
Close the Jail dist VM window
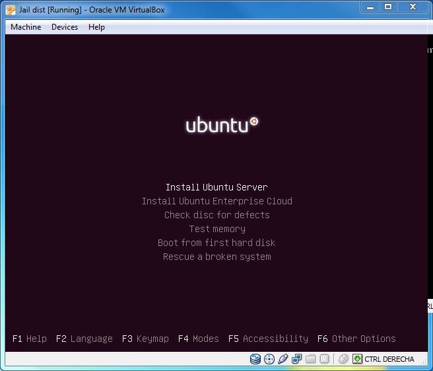click(413, 7)
